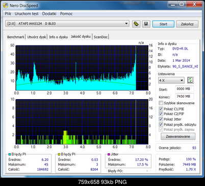The image size is (205, 186).
Task: Click the lower PIF error graph
Action: click(82, 122)
